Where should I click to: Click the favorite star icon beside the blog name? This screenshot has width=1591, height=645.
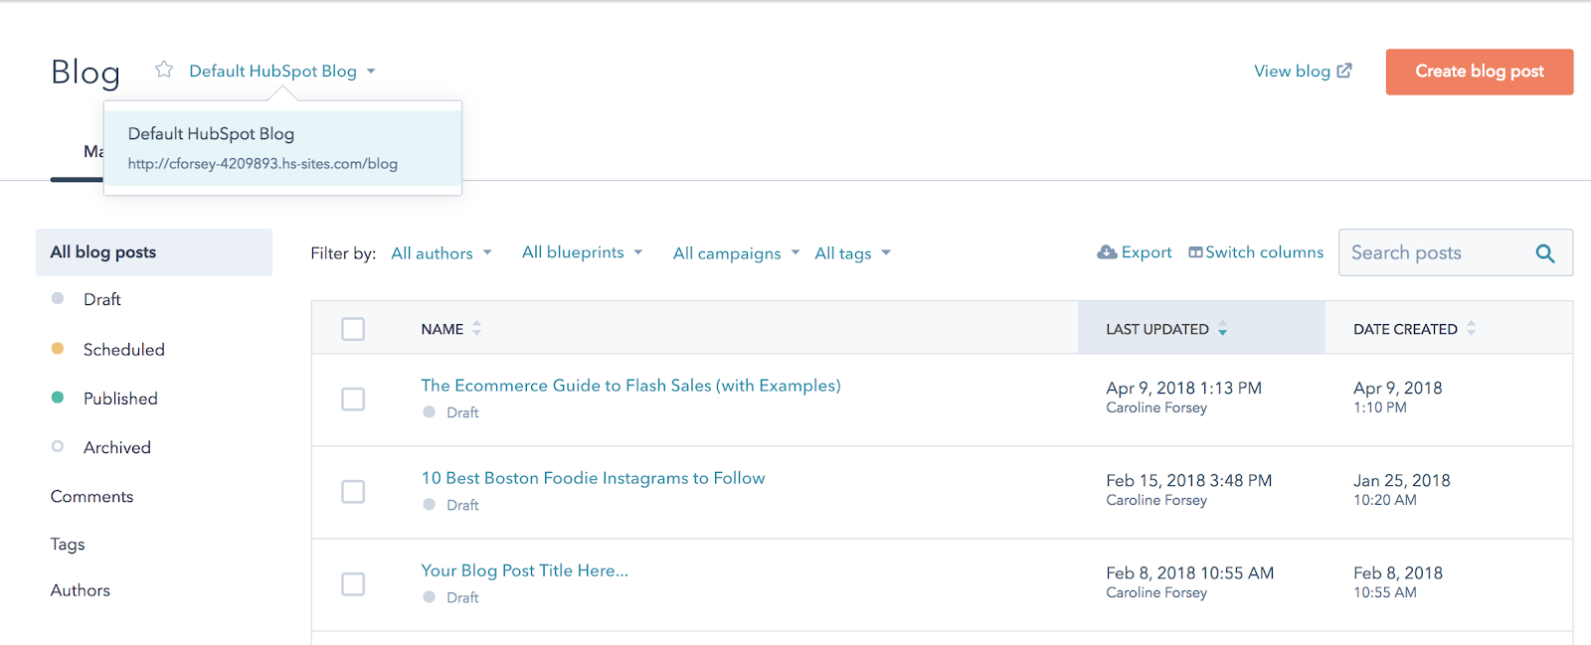[x=164, y=70]
